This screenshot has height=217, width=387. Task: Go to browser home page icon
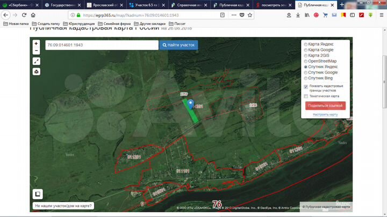33,15
